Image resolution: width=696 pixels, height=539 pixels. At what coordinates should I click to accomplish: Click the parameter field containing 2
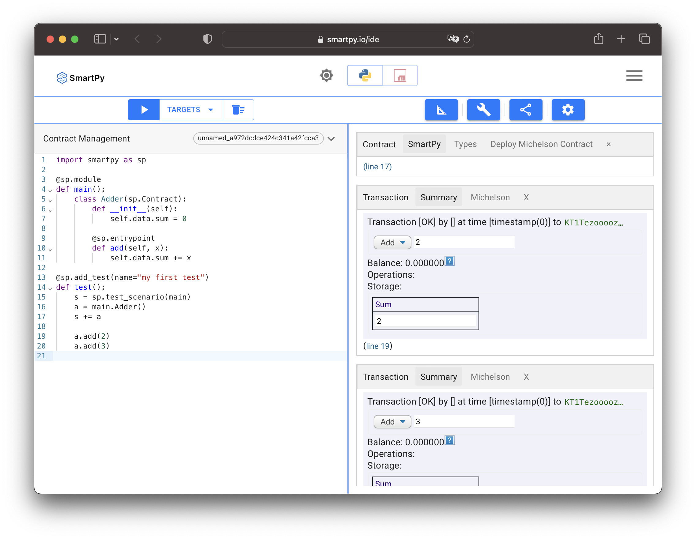(x=464, y=242)
